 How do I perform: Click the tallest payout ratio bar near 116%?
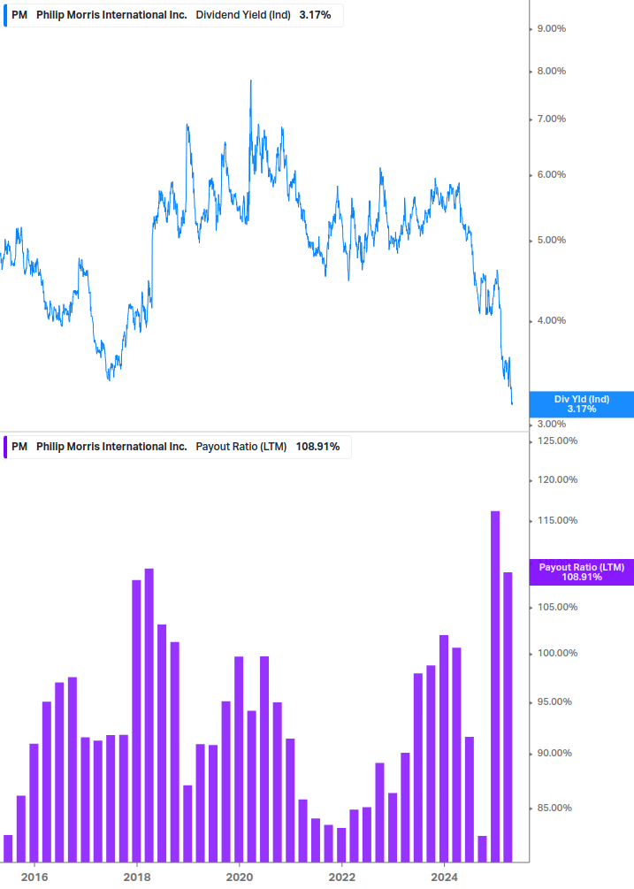click(x=495, y=686)
